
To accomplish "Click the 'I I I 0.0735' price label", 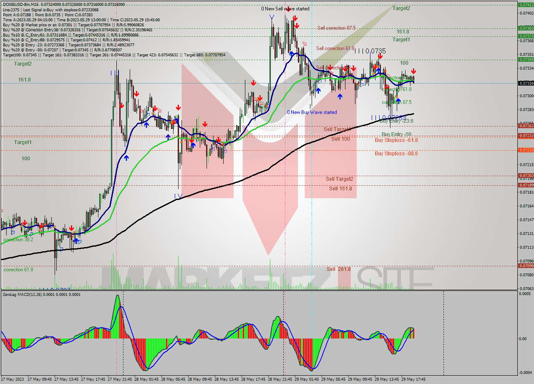I will [370, 51].
